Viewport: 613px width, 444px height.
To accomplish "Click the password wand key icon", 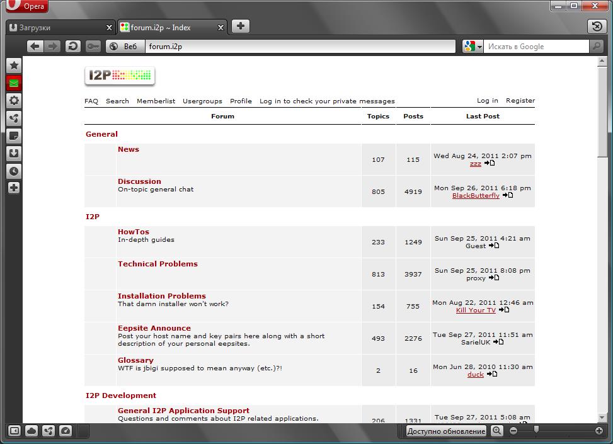I will coord(93,46).
